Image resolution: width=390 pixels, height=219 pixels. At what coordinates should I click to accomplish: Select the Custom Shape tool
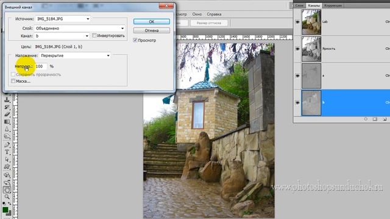(7, 167)
